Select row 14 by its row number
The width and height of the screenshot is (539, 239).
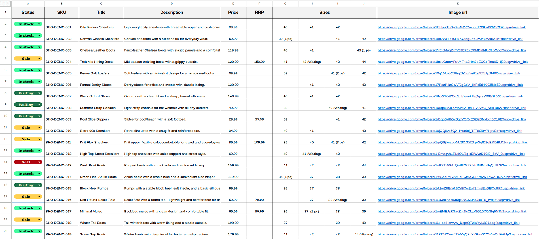(5, 162)
